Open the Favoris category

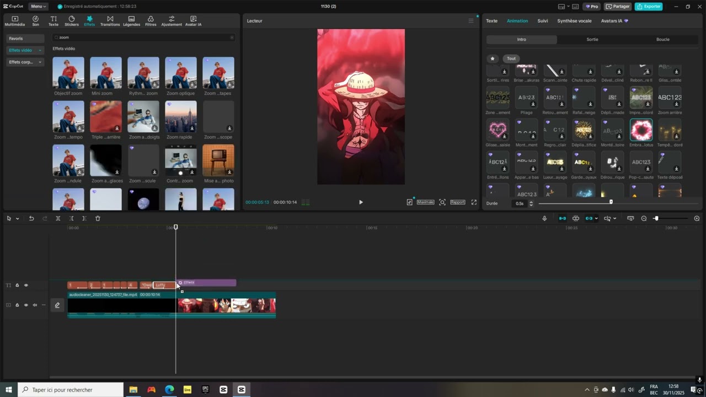(24, 39)
